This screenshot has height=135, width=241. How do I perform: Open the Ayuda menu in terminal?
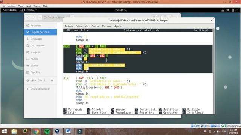(x=118, y=26)
